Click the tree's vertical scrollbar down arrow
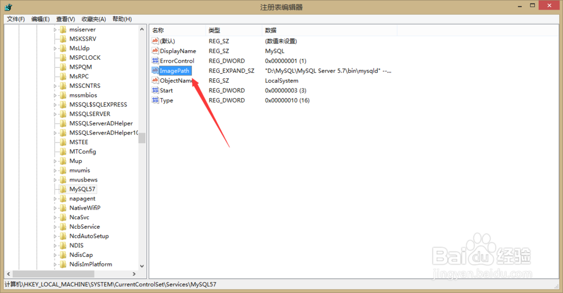 (x=142, y=266)
